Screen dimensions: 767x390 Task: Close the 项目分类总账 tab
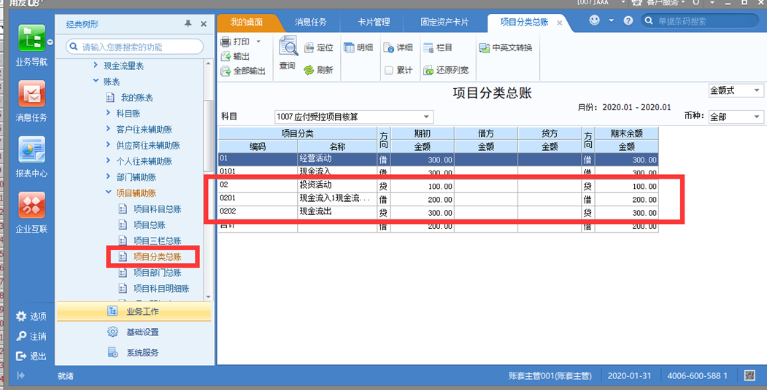(x=560, y=23)
